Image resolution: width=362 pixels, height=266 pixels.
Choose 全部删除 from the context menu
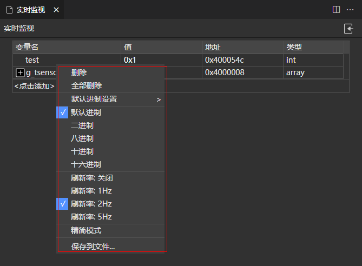[87, 85]
